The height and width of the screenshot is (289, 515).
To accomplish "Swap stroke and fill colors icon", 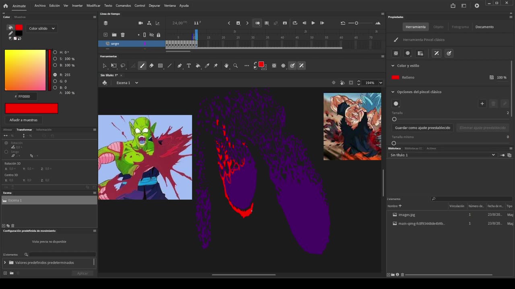I will coord(255,63).
